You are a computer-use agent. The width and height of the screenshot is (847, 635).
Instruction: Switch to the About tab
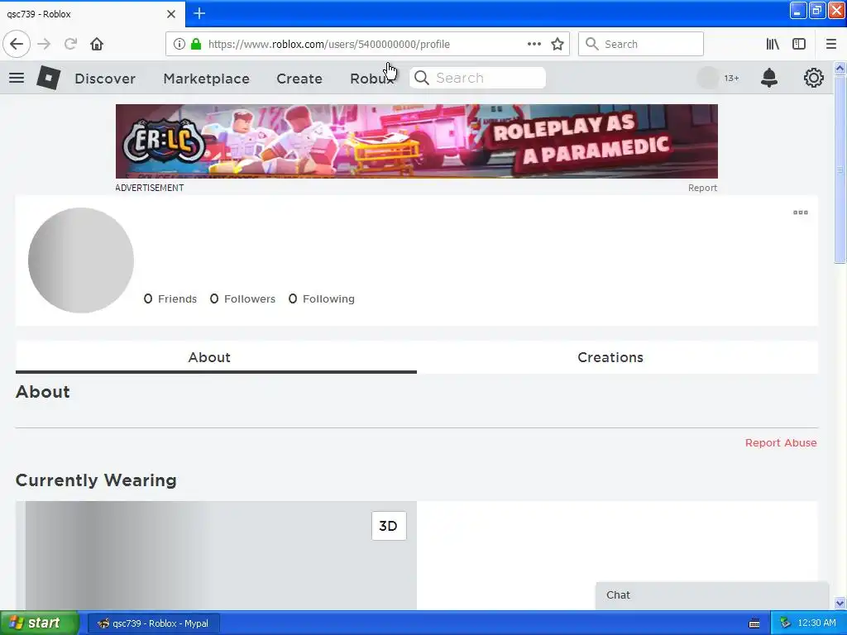pos(216,357)
